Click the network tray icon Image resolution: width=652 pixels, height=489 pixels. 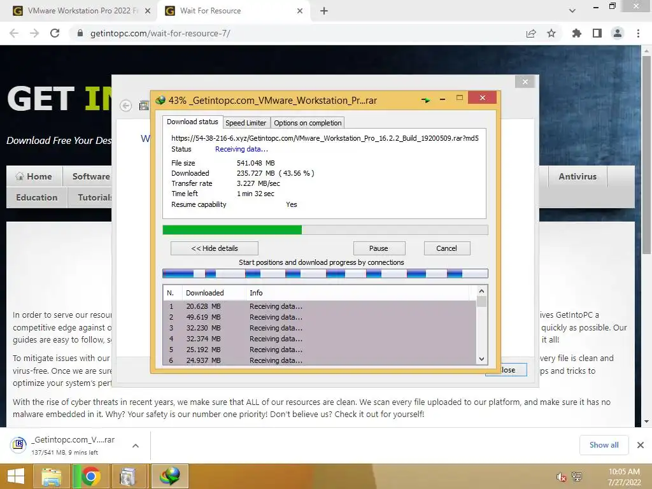[x=577, y=476]
